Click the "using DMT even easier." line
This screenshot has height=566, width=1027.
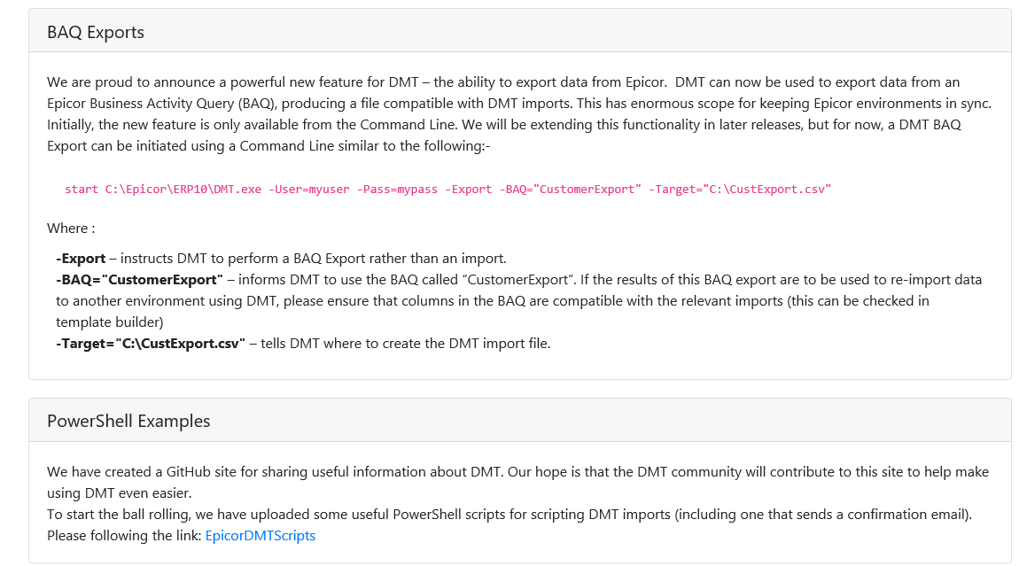click(x=119, y=493)
